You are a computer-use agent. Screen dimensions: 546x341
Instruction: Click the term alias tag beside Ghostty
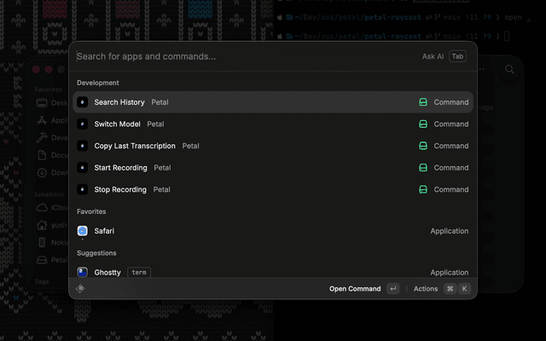click(139, 273)
